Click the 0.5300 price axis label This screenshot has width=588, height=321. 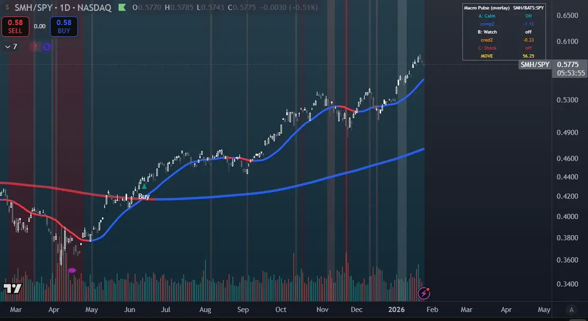point(567,100)
